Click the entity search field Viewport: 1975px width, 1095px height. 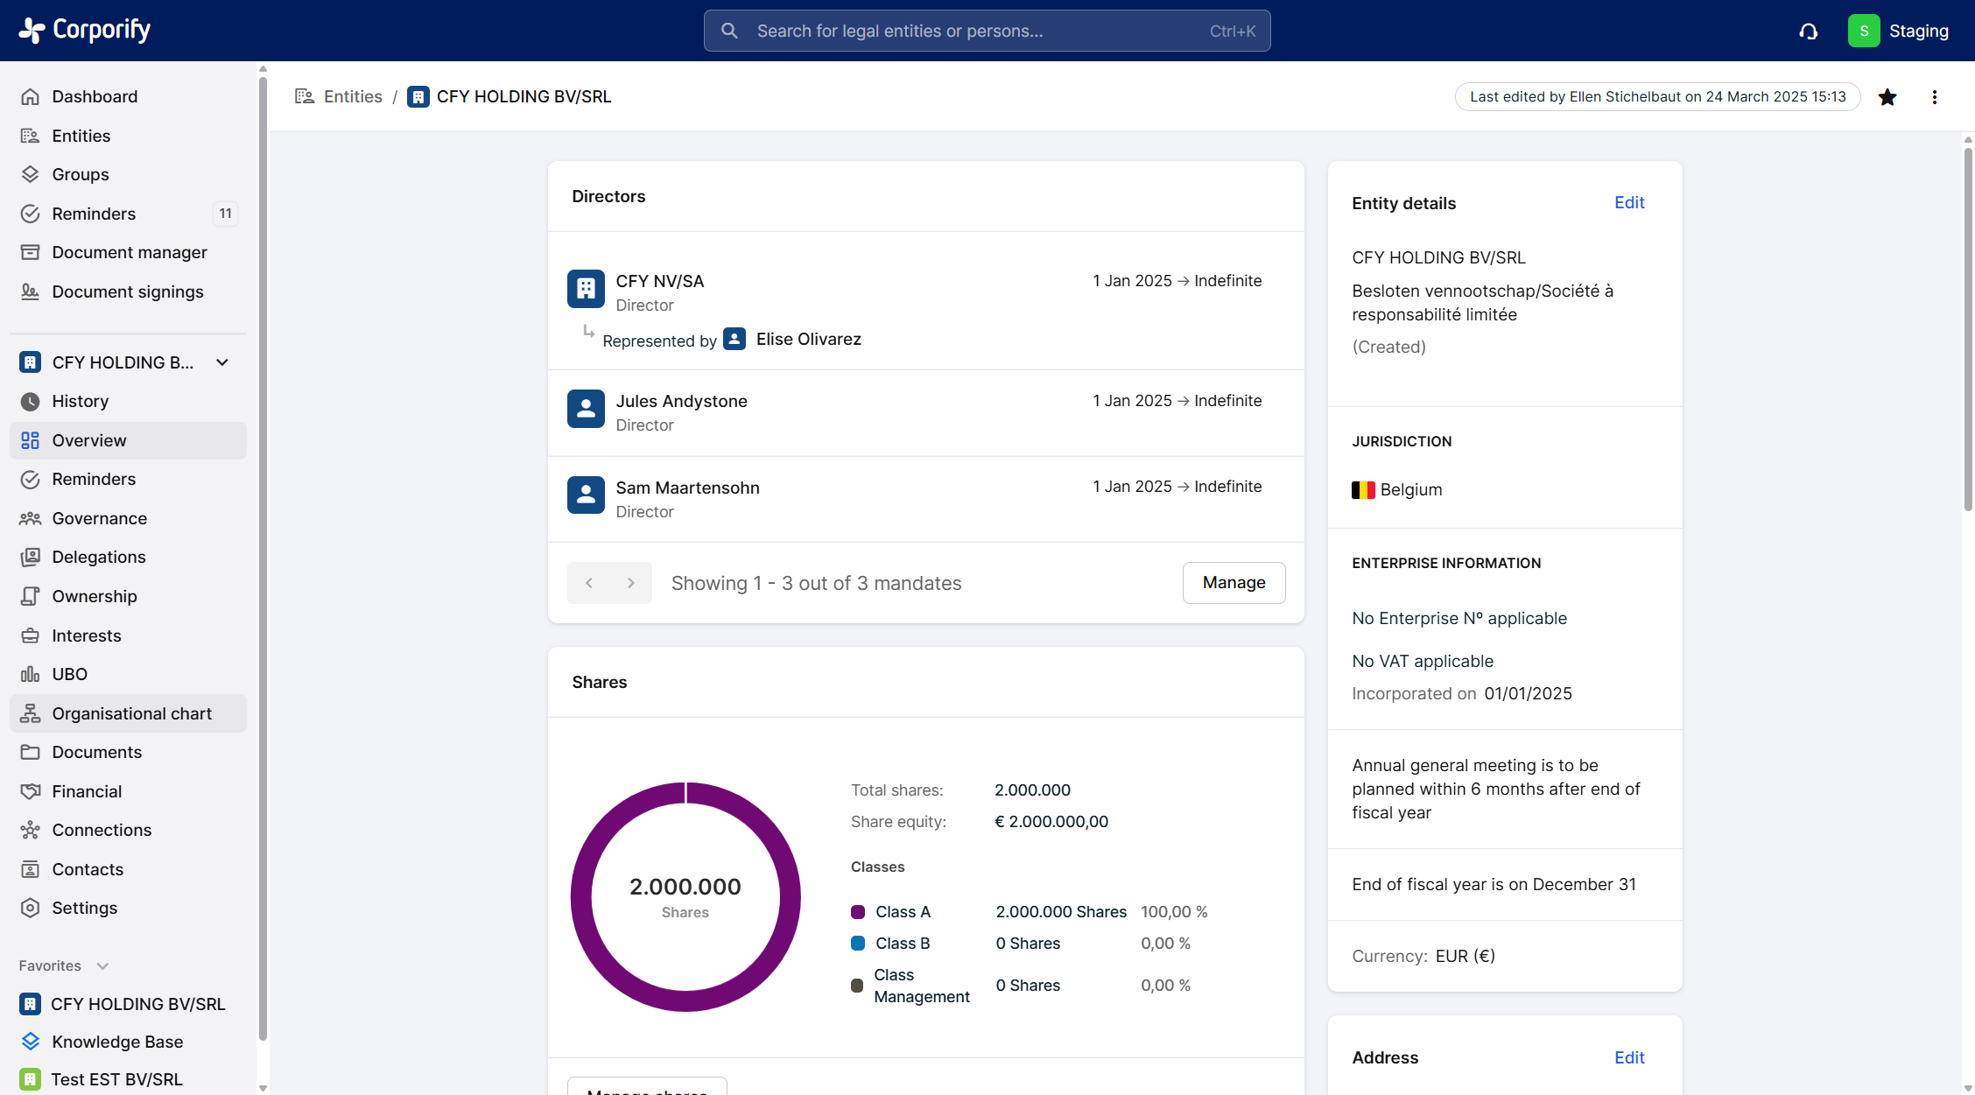tap(987, 31)
